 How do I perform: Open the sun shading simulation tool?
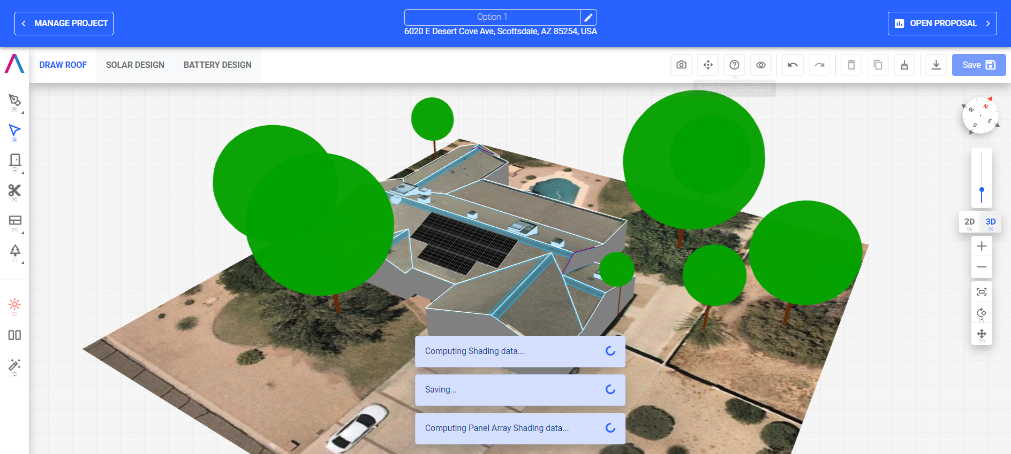pos(14,304)
